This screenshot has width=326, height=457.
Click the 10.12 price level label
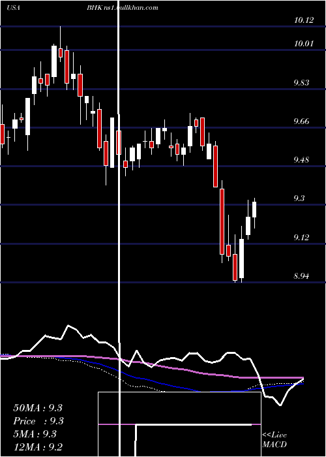pyautogui.click(x=304, y=20)
